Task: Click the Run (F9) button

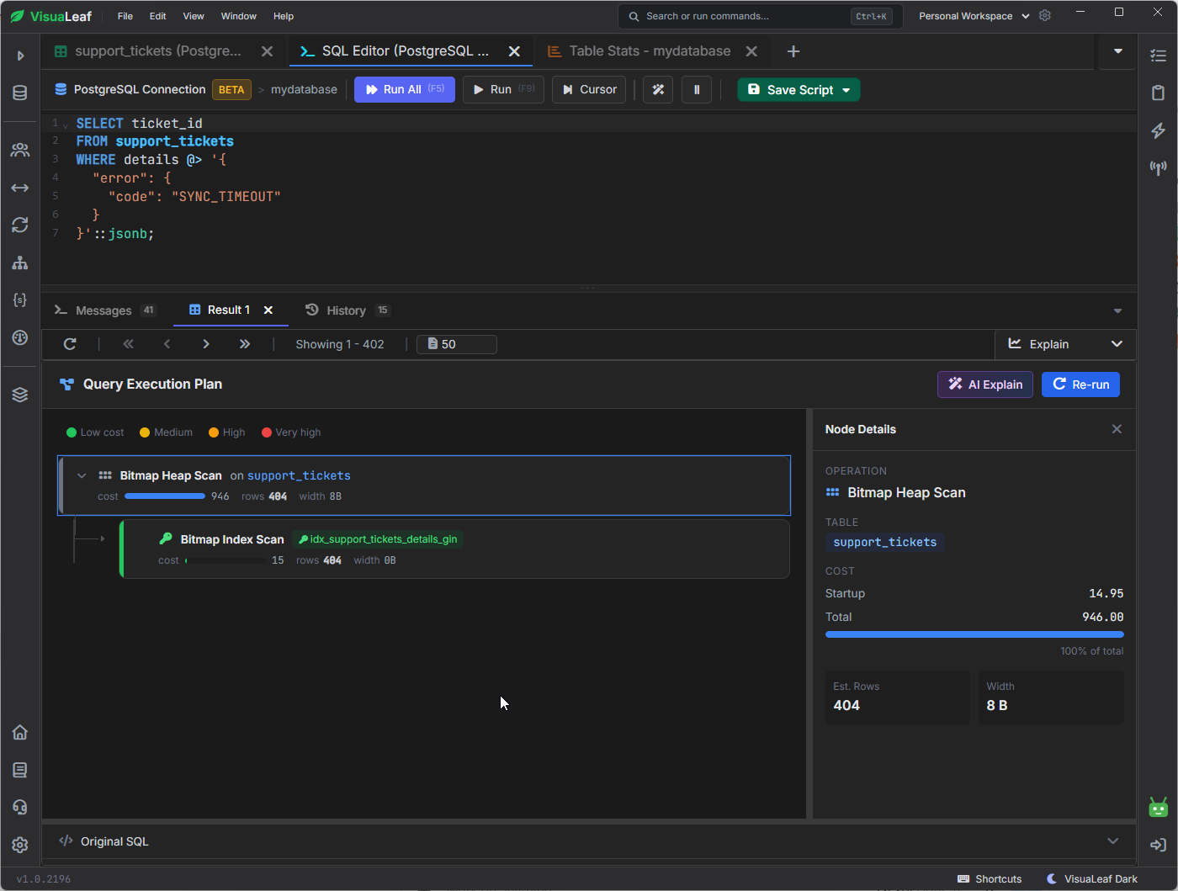Action: pyautogui.click(x=503, y=89)
